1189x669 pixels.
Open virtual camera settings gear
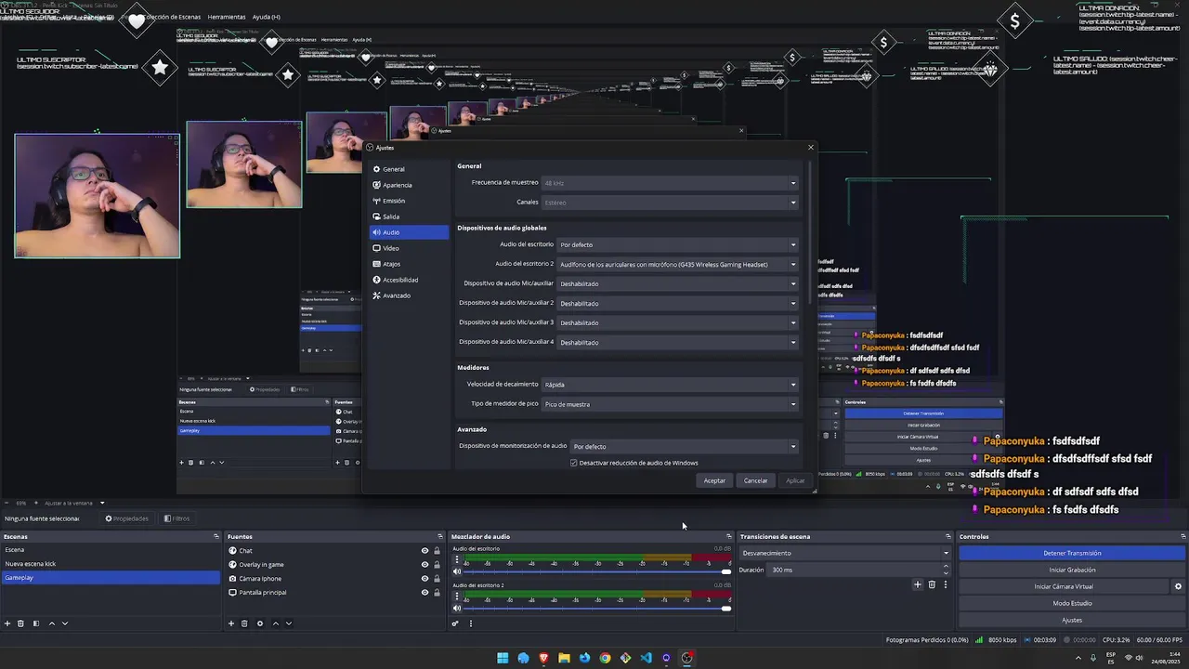click(1178, 586)
